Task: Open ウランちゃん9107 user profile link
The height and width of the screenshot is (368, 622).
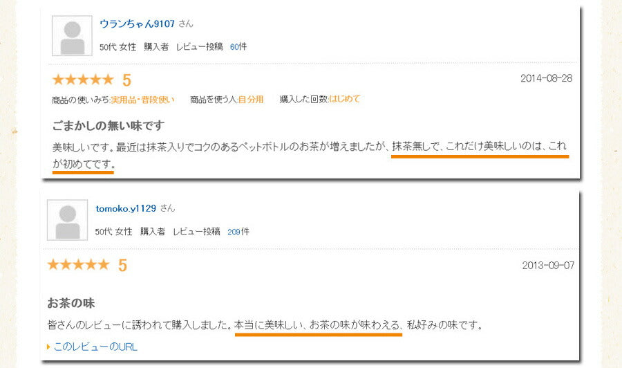Action: tap(137, 24)
